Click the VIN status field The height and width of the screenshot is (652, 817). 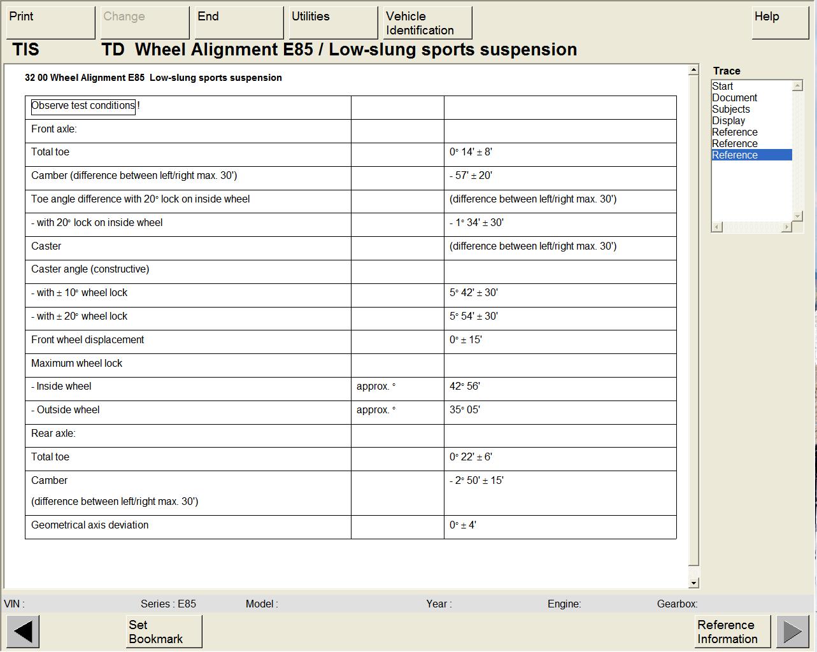(15, 604)
